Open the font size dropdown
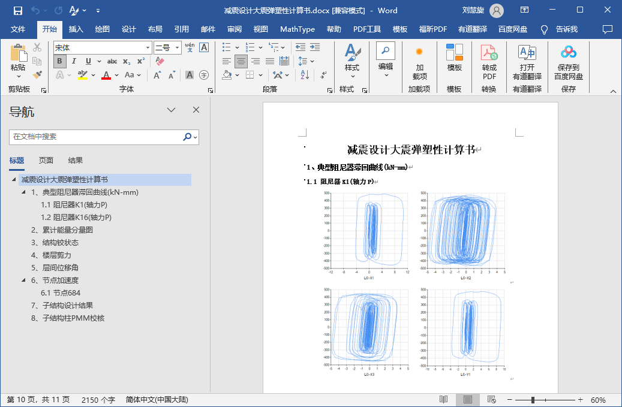Screen dimensions: 622x407 (177, 47)
